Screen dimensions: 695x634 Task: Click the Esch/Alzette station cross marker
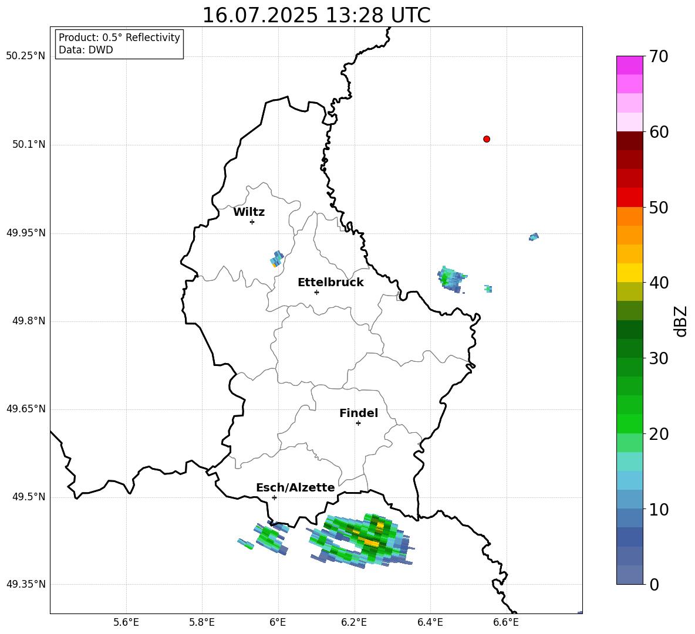pyautogui.click(x=274, y=497)
